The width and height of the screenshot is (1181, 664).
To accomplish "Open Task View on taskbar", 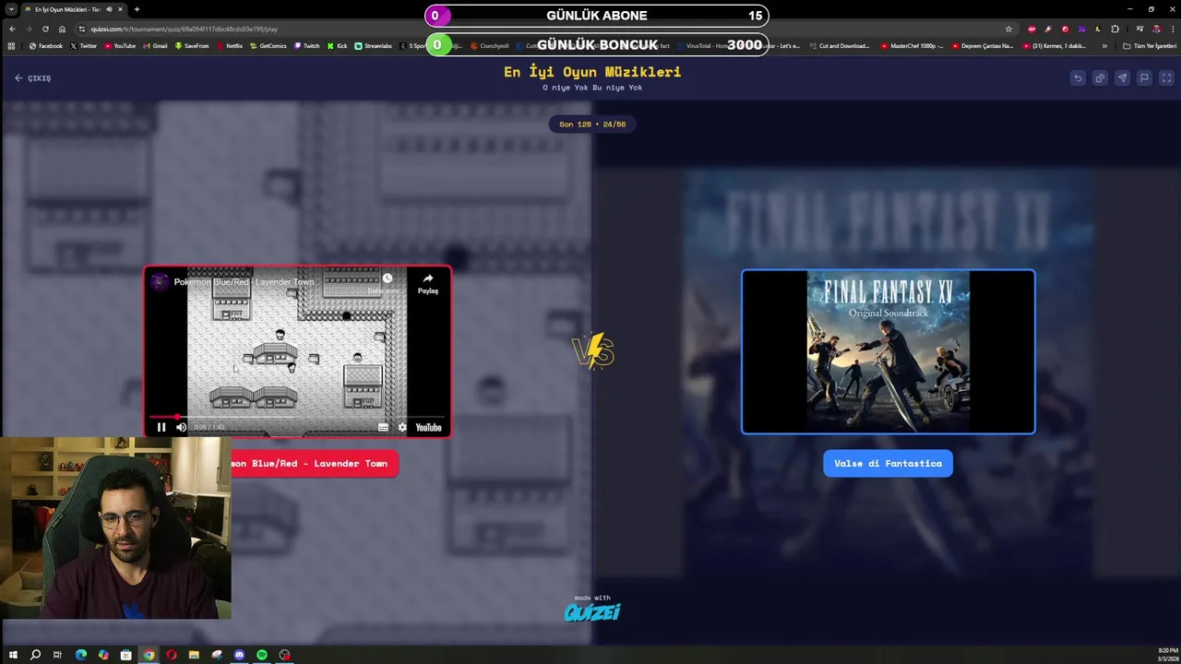I will point(57,655).
